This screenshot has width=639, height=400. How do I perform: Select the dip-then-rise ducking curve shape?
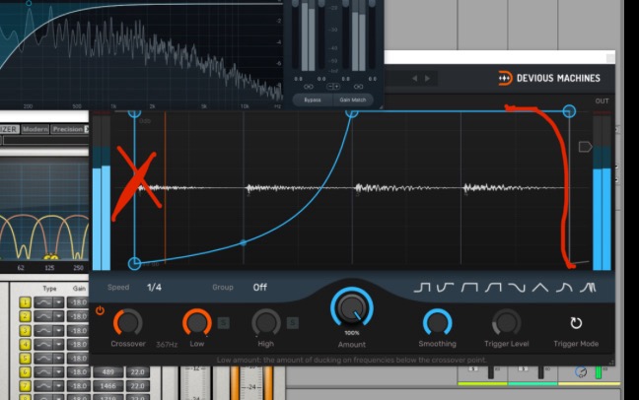coord(445,288)
